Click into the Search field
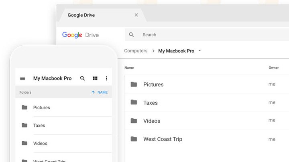Viewport: 289px width, 162px height. [207, 35]
